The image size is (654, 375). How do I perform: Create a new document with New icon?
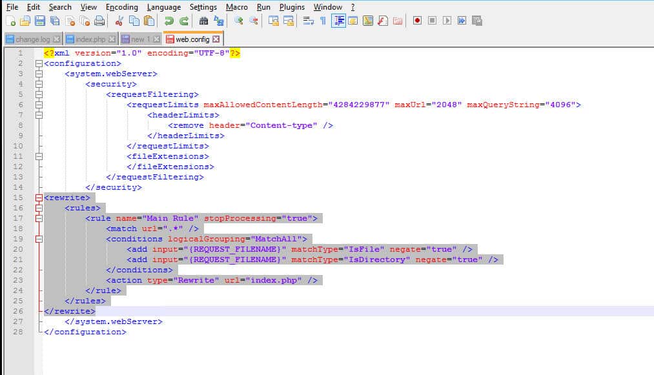pyautogui.click(x=10, y=21)
